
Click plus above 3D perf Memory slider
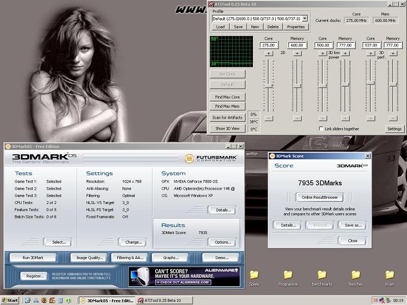pos(393,53)
